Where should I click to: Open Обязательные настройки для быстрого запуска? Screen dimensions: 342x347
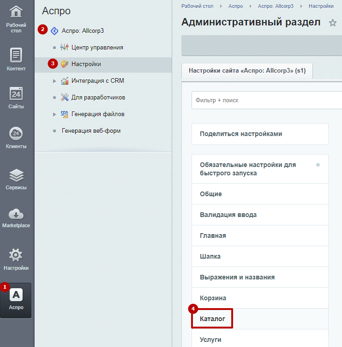pos(260,169)
